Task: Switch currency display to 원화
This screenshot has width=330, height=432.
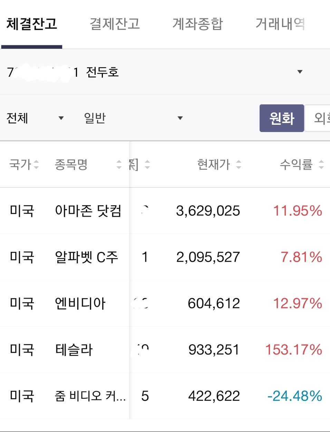Action: click(282, 118)
